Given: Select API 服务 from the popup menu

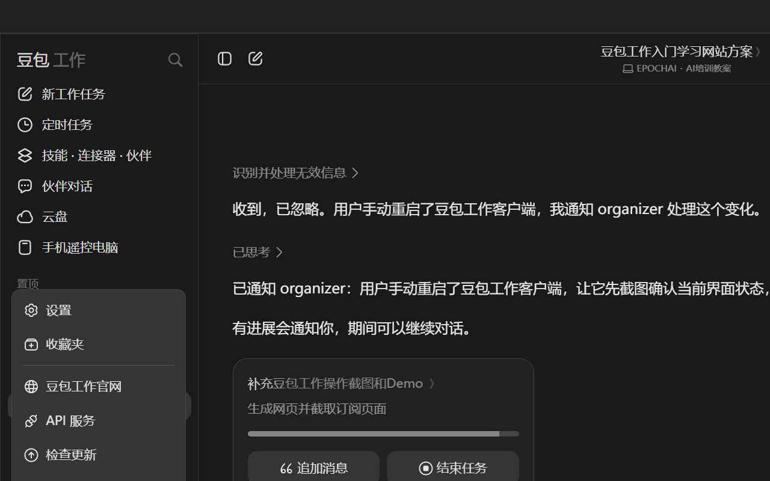Looking at the screenshot, I should tap(99, 421).
